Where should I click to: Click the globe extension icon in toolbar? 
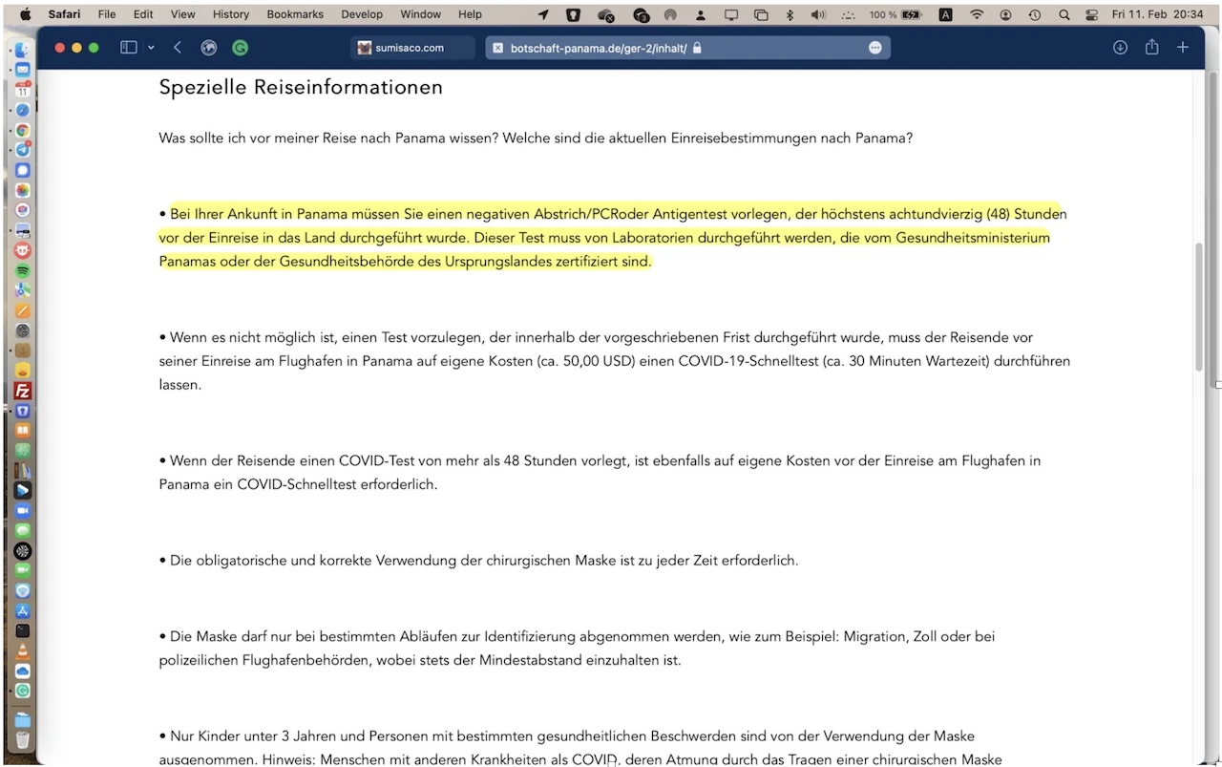click(x=208, y=48)
